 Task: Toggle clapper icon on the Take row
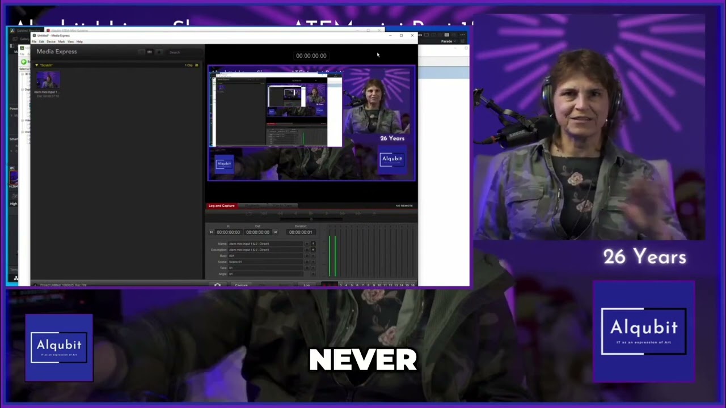pos(307,268)
